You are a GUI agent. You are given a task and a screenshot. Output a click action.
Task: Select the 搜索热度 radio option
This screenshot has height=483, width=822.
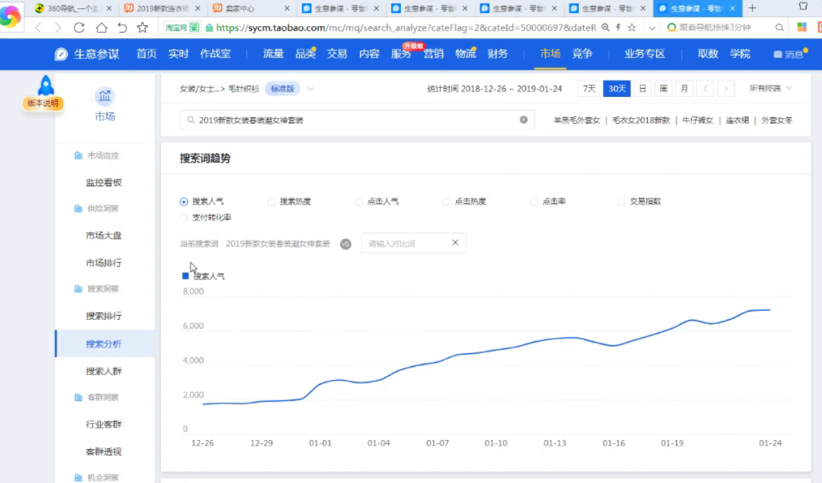(x=272, y=202)
